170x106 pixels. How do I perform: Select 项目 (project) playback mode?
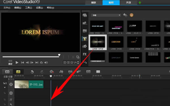[10, 61]
